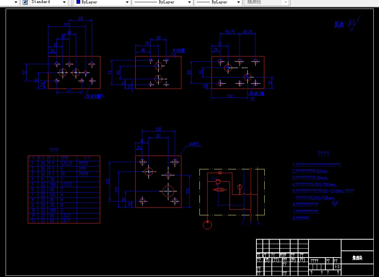Image resolution: width=379 pixels, height=277 pixels.
Task: Select the T port label
Action: coord(250,224)
